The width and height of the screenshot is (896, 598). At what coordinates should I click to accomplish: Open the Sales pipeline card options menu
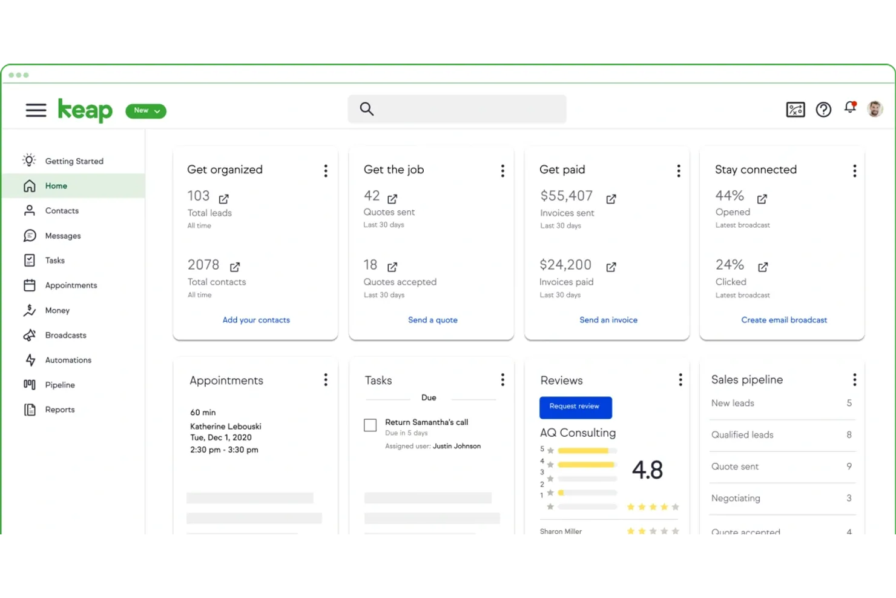[x=854, y=379]
